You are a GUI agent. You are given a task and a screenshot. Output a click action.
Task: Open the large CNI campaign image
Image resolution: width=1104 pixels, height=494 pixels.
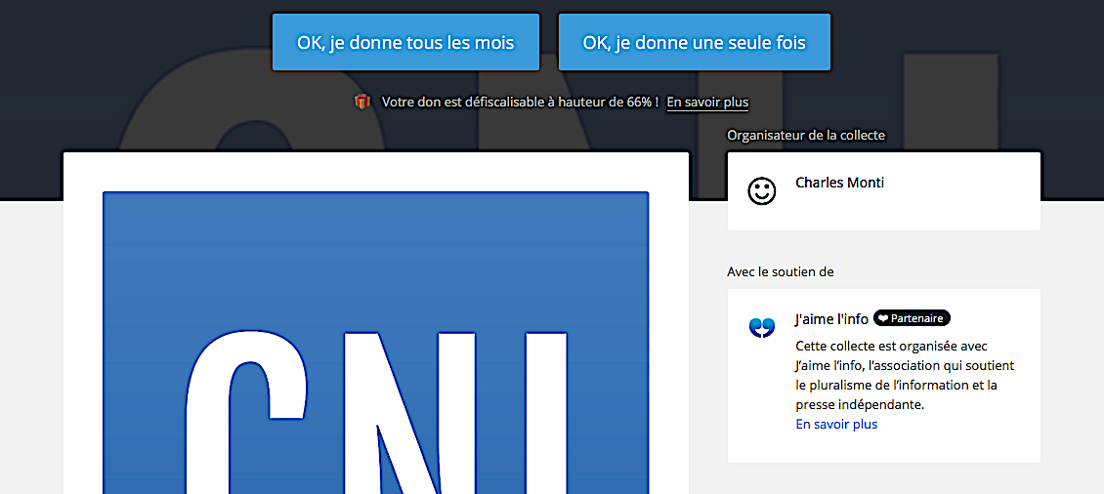[376, 343]
